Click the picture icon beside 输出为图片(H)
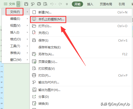This screenshot has height=109, width=133. [x=34, y=90]
